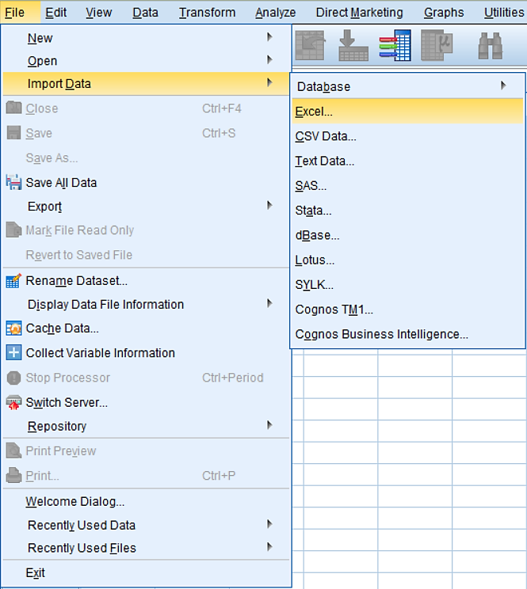
Task: Expand the Database submenu arrow
Action: point(503,85)
